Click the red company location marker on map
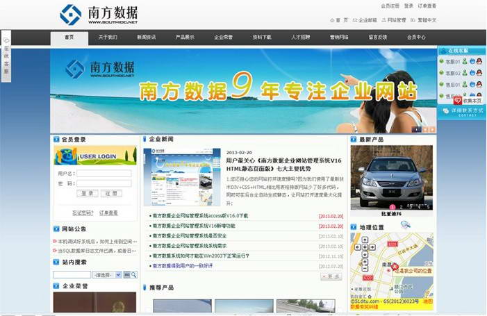487x316 pixels. click(x=395, y=267)
